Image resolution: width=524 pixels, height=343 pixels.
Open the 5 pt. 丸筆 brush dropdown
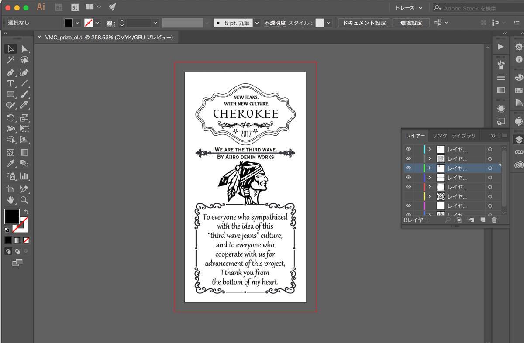(257, 23)
